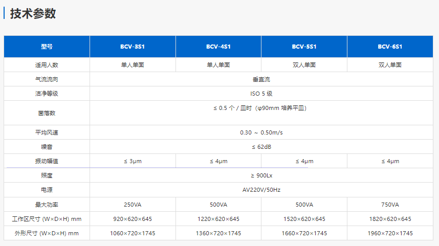Click the 型号 header cell
This screenshot has height=246, width=439.
[47, 47]
